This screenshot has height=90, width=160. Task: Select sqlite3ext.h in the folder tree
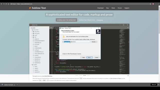(37, 72)
